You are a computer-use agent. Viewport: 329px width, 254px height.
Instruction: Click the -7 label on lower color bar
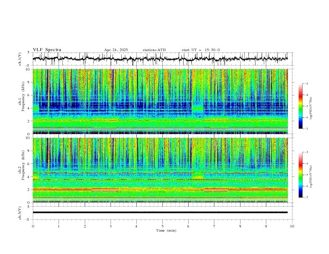point(306,198)
